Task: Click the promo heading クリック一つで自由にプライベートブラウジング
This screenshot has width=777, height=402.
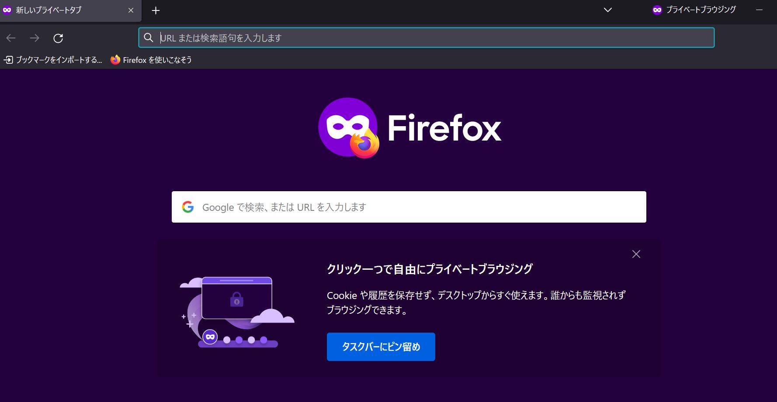Action: (430, 269)
